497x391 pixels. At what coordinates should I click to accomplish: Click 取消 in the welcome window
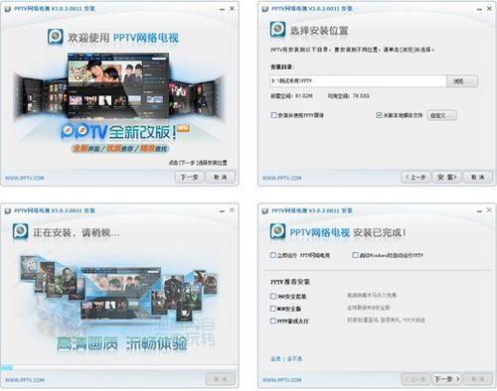221,178
